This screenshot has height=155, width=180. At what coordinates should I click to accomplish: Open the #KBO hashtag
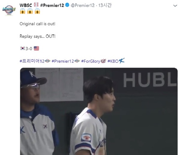click(x=113, y=61)
